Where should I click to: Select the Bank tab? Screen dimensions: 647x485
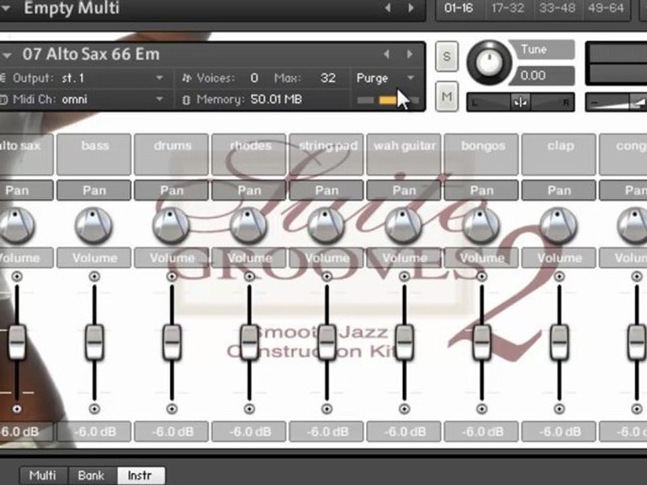coord(92,476)
